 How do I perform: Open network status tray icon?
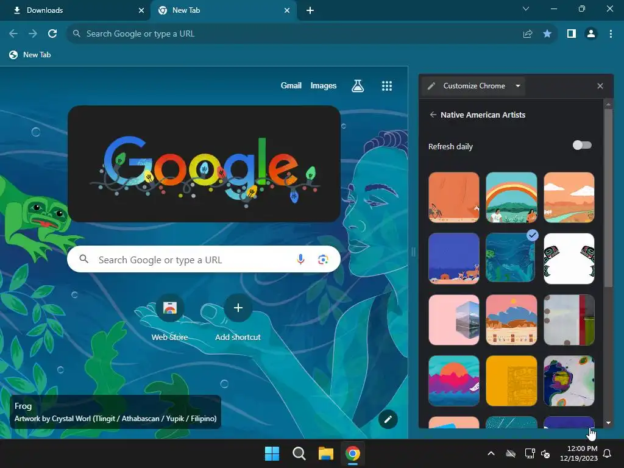(x=530, y=453)
